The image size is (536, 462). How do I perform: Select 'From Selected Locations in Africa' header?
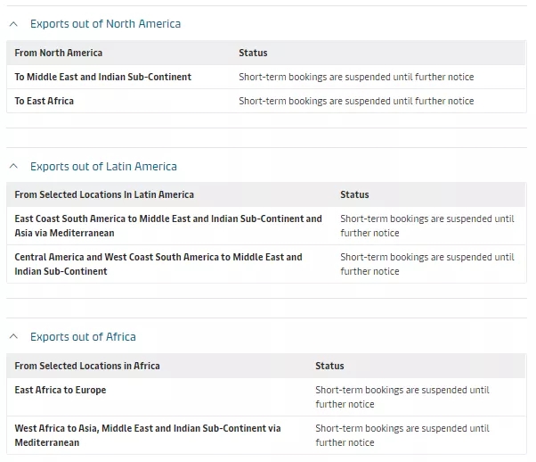87,366
